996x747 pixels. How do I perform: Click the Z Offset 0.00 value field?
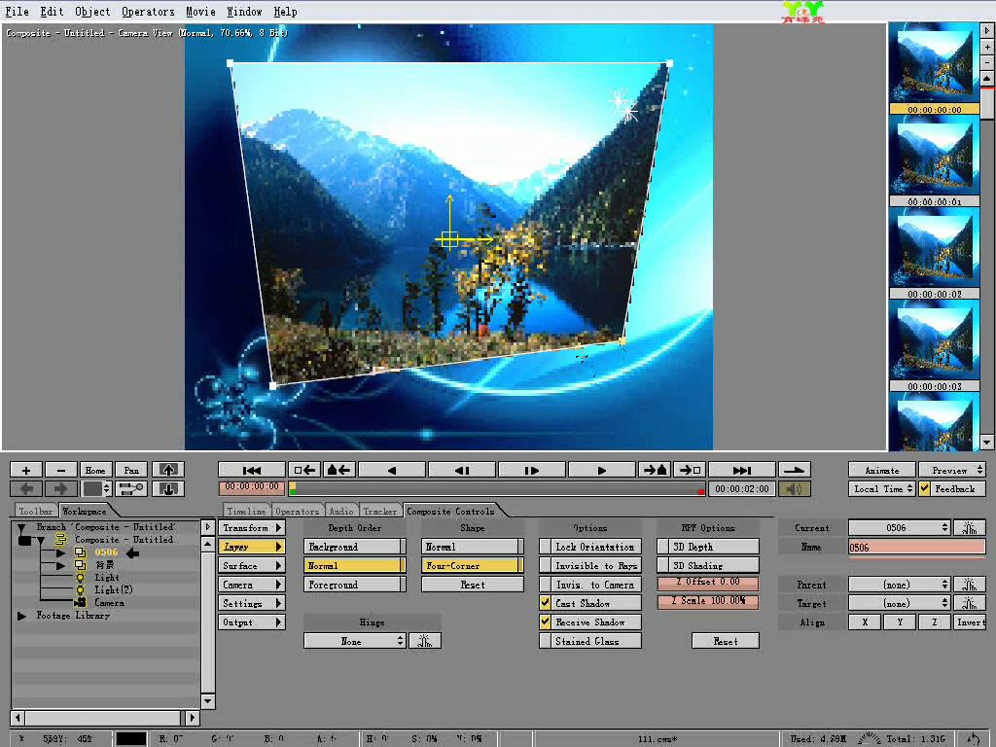coord(708,582)
